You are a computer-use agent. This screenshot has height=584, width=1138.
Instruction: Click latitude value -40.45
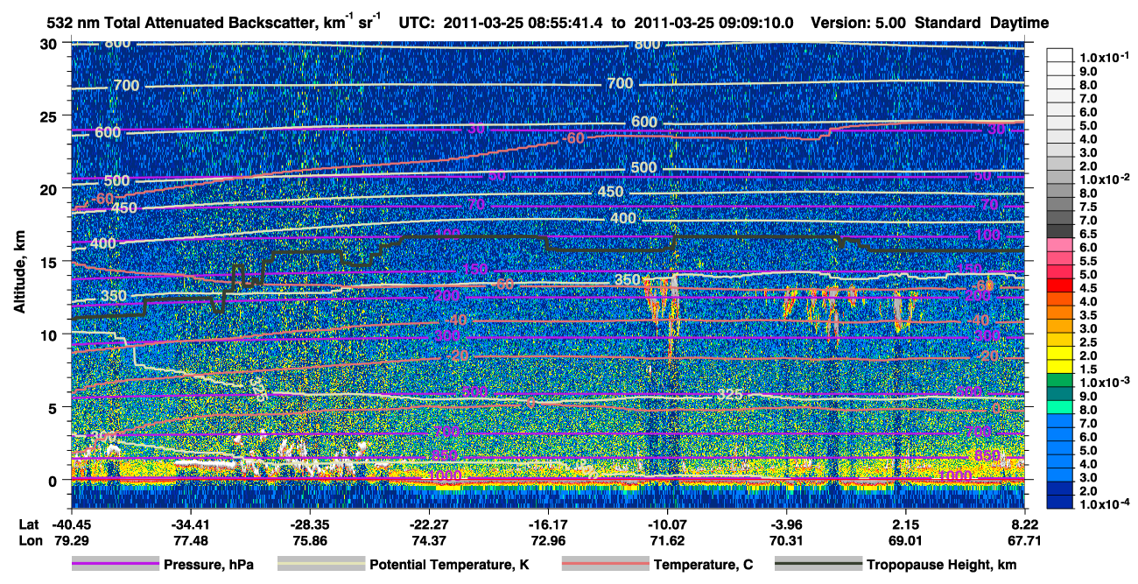click(70, 524)
